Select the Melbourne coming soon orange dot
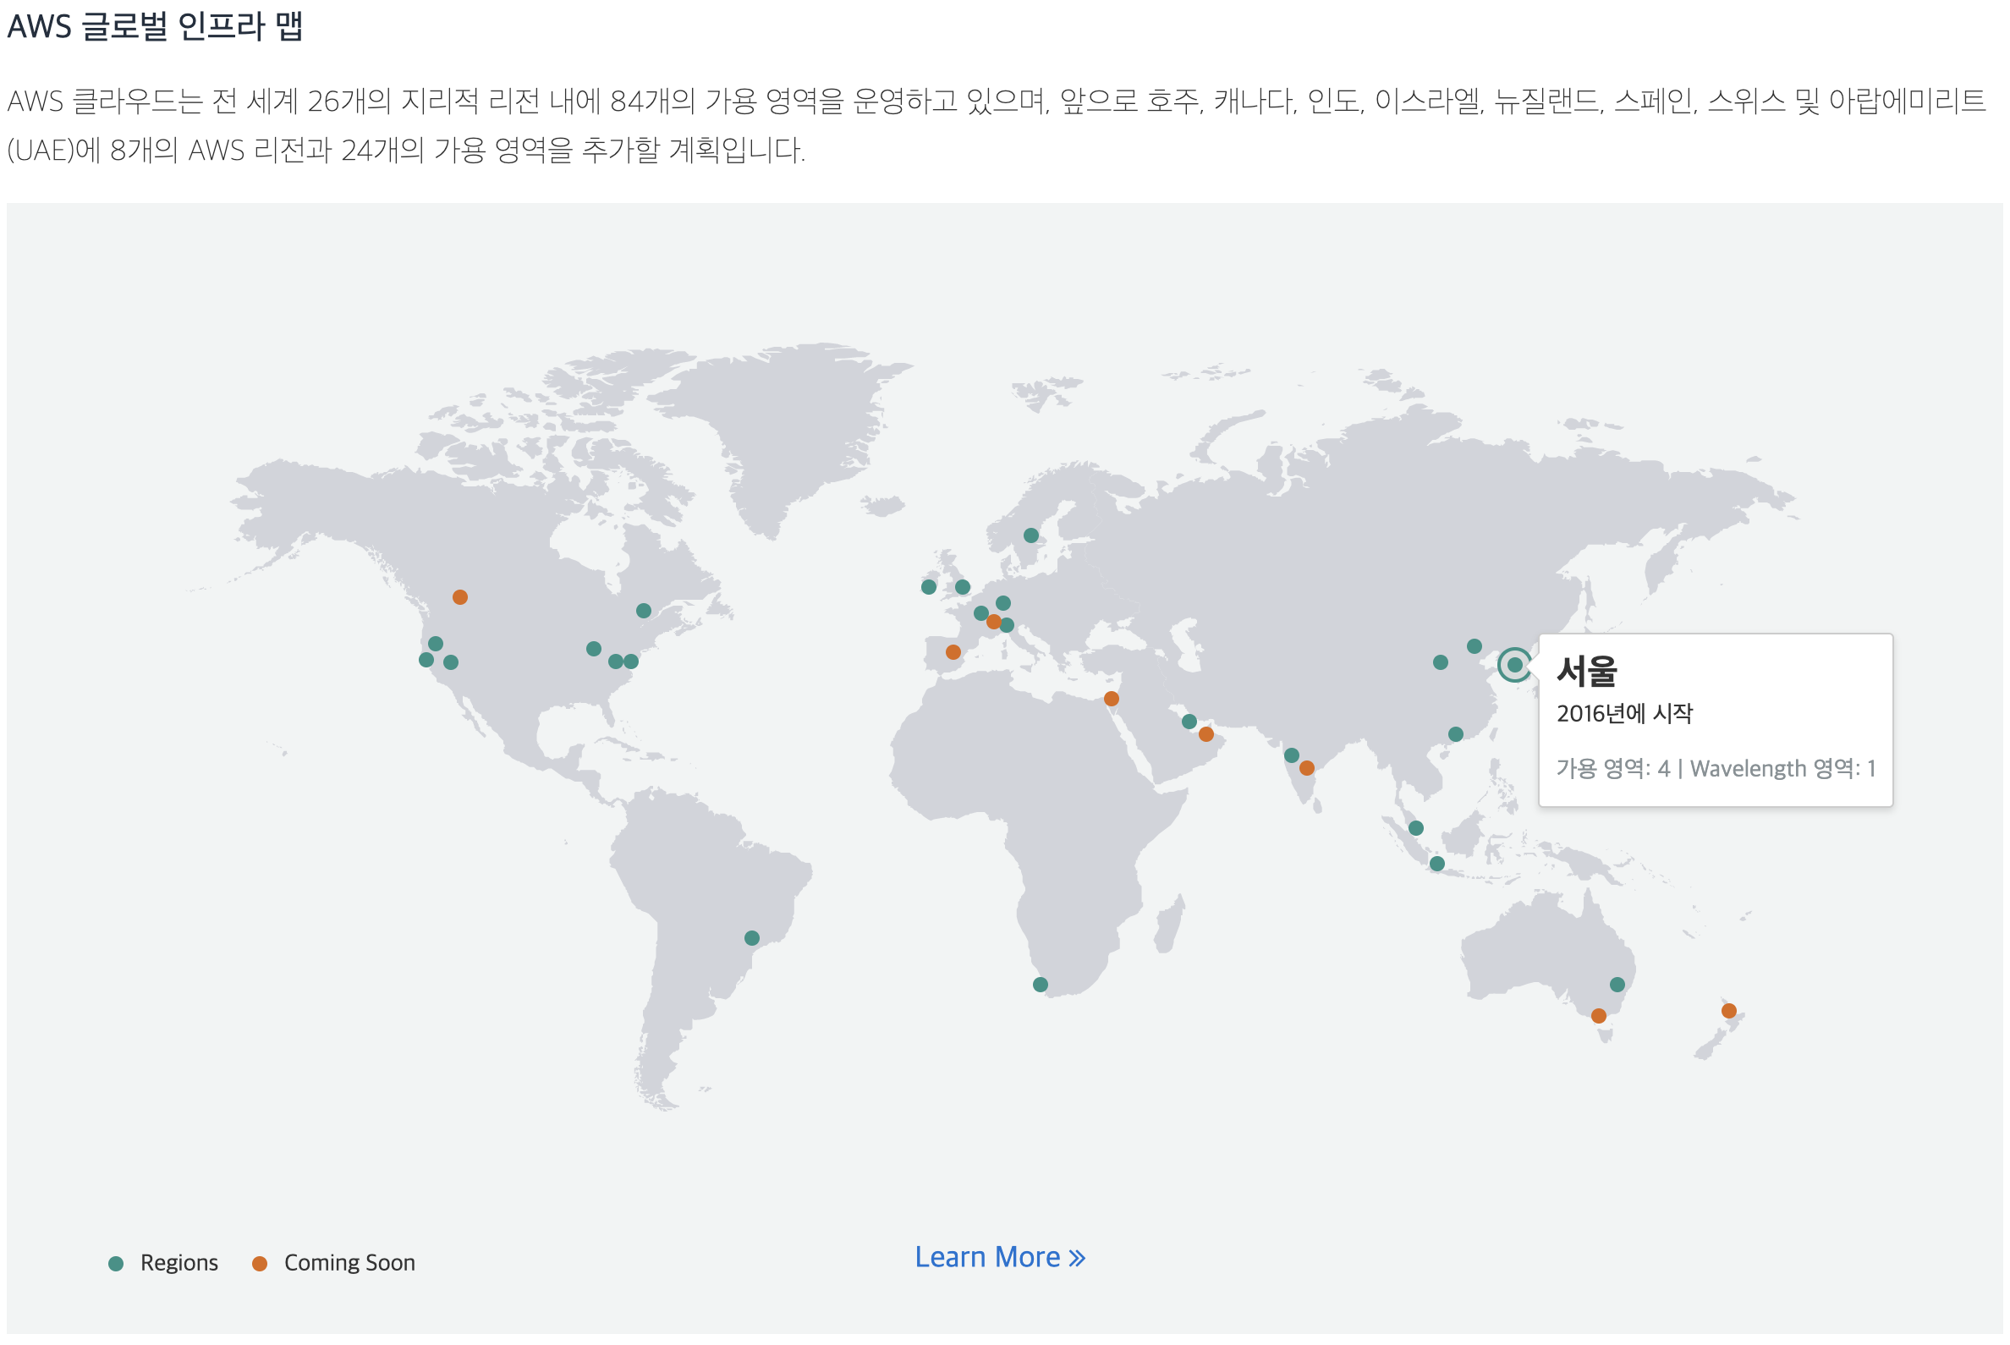Image resolution: width=2010 pixels, height=1345 pixels. click(1598, 1016)
